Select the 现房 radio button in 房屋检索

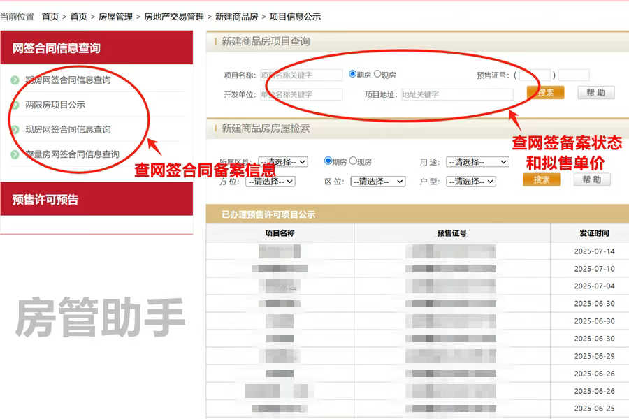click(352, 161)
